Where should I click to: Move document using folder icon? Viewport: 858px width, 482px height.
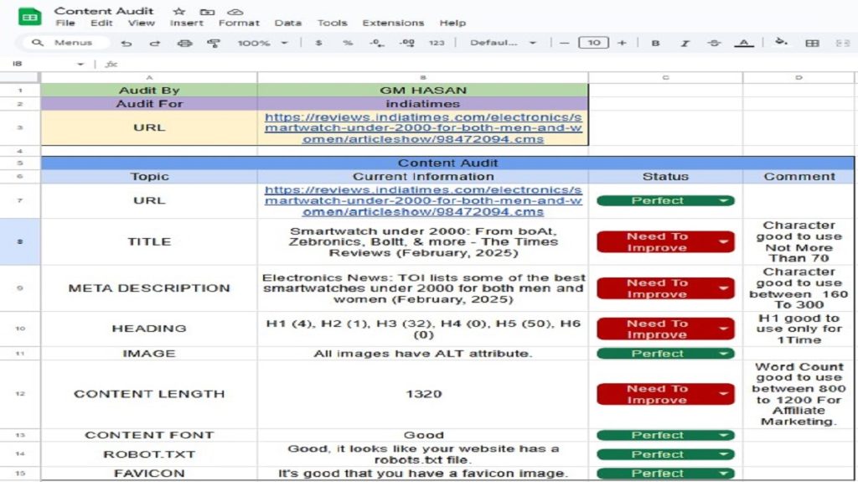tap(207, 12)
